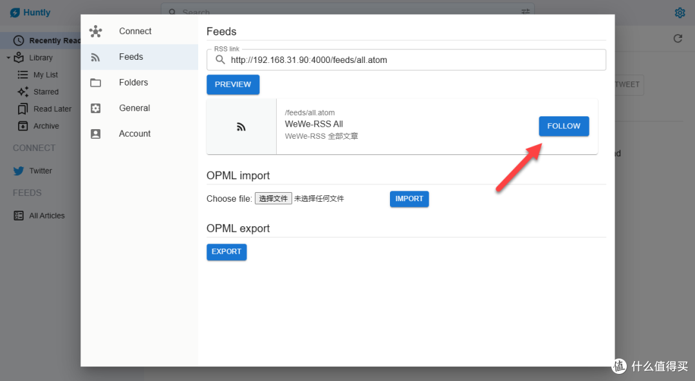Viewport: 695px width, 381px height.
Task: Click the Starred sparkle icon
Action: coord(23,92)
